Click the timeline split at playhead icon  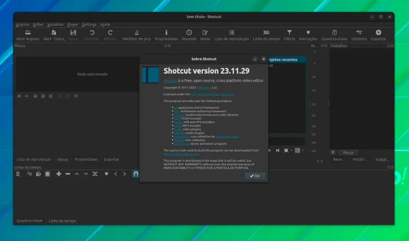pyautogui.click(x=95, y=174)
